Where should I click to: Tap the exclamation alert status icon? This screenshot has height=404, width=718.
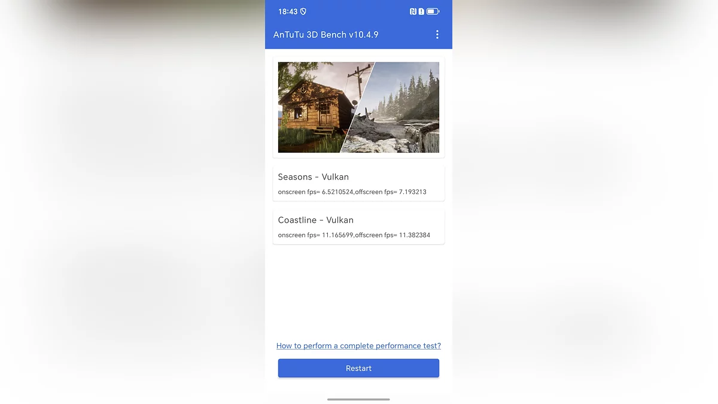point(421,11)
